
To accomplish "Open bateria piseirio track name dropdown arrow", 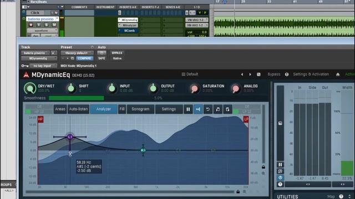I will pos(57,19).
